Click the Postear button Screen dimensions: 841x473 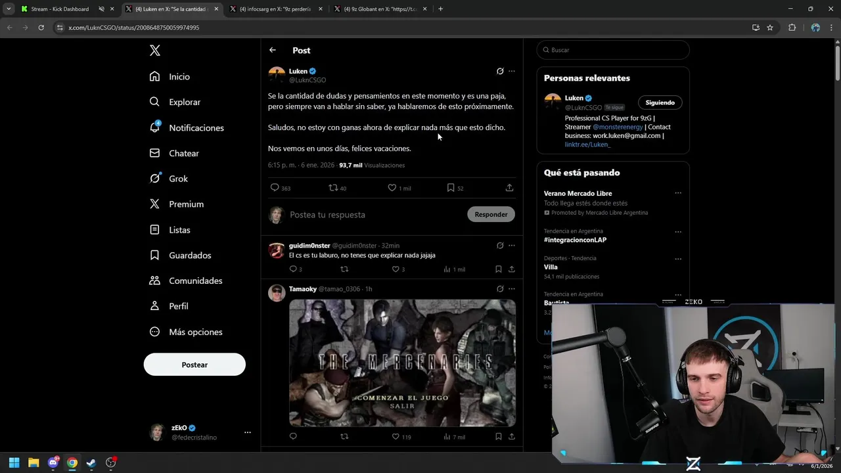coord(194,365)
